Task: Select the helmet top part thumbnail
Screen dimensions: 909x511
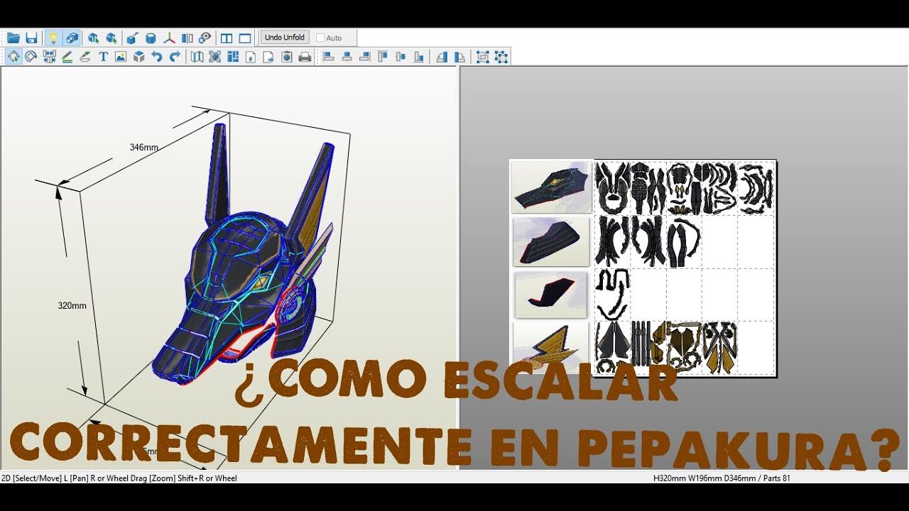Action: pos(552,187)
